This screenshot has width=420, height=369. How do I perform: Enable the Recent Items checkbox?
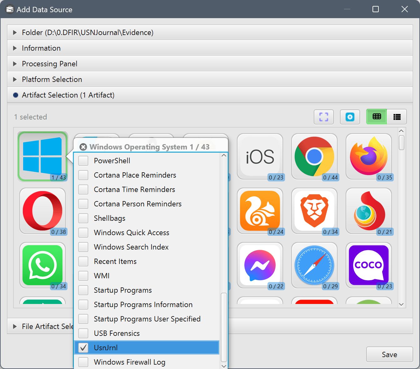point(83,261)
